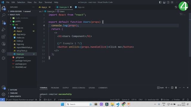Show errors and warnings count in status bar

tap(47, 100)
